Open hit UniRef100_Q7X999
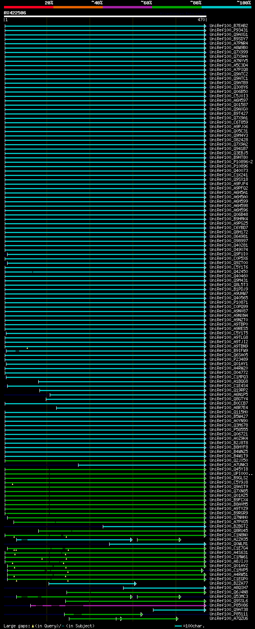The width and height of the screenshot is (255, 629). click(229, 52)
